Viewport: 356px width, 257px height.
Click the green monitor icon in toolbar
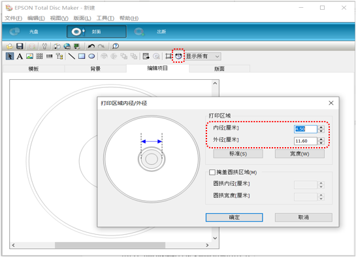[x=77, y=46]
